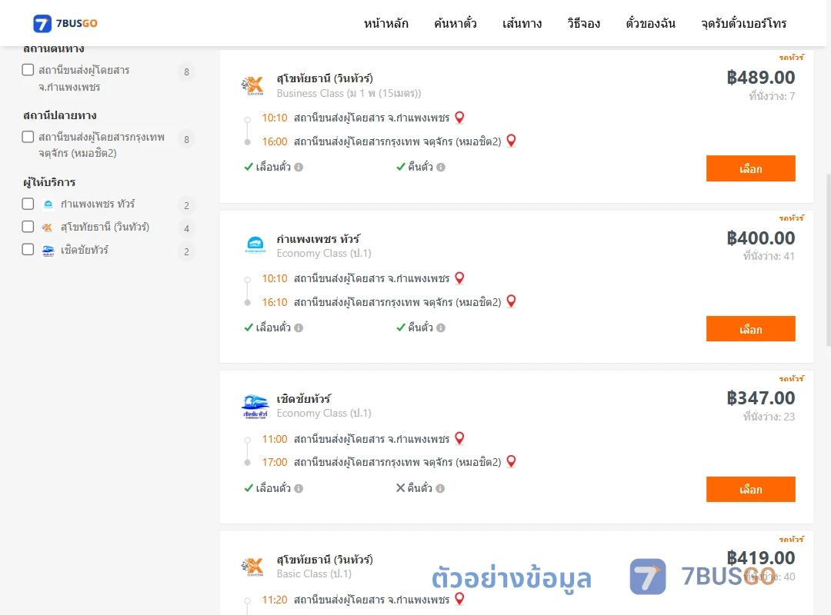This screenshot has width=831, height=615.
Task: Click the 7BUSGO logo in the header
Action: coord(65,23)
